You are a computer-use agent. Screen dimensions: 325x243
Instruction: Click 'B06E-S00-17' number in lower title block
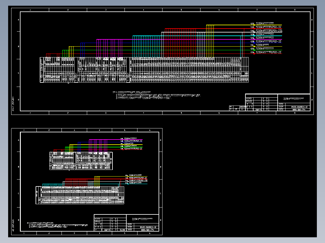point(148,230)
